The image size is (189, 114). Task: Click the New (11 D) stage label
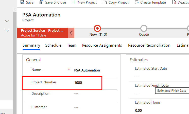(98, 34)
